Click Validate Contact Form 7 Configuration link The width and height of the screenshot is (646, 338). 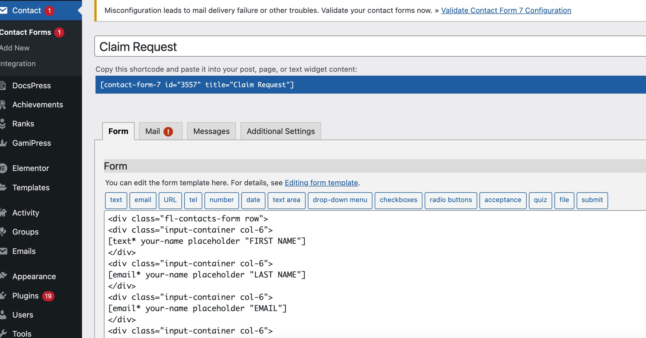pyautogui.click(x=506, y=9)
